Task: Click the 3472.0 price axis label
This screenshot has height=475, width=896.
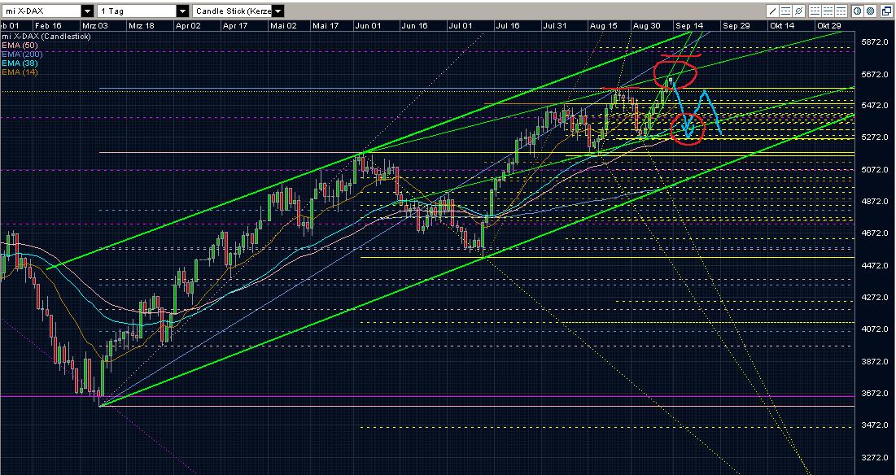Action: (876, 425)
